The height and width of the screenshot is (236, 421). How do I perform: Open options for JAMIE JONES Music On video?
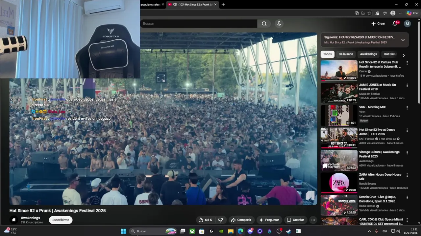click(x=407, y=85)
